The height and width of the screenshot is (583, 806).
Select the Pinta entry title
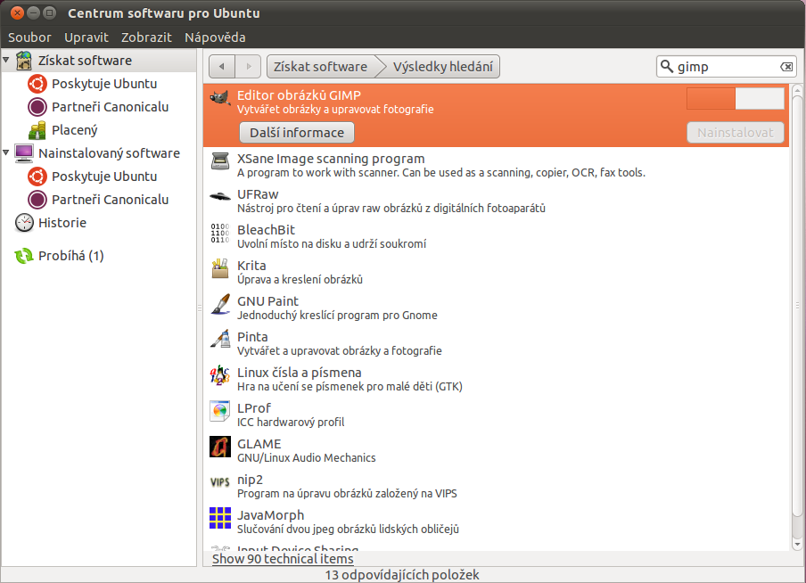pos(252,337)
